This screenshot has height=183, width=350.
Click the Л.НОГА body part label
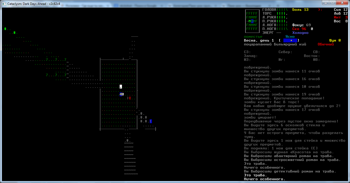[269, 25]
